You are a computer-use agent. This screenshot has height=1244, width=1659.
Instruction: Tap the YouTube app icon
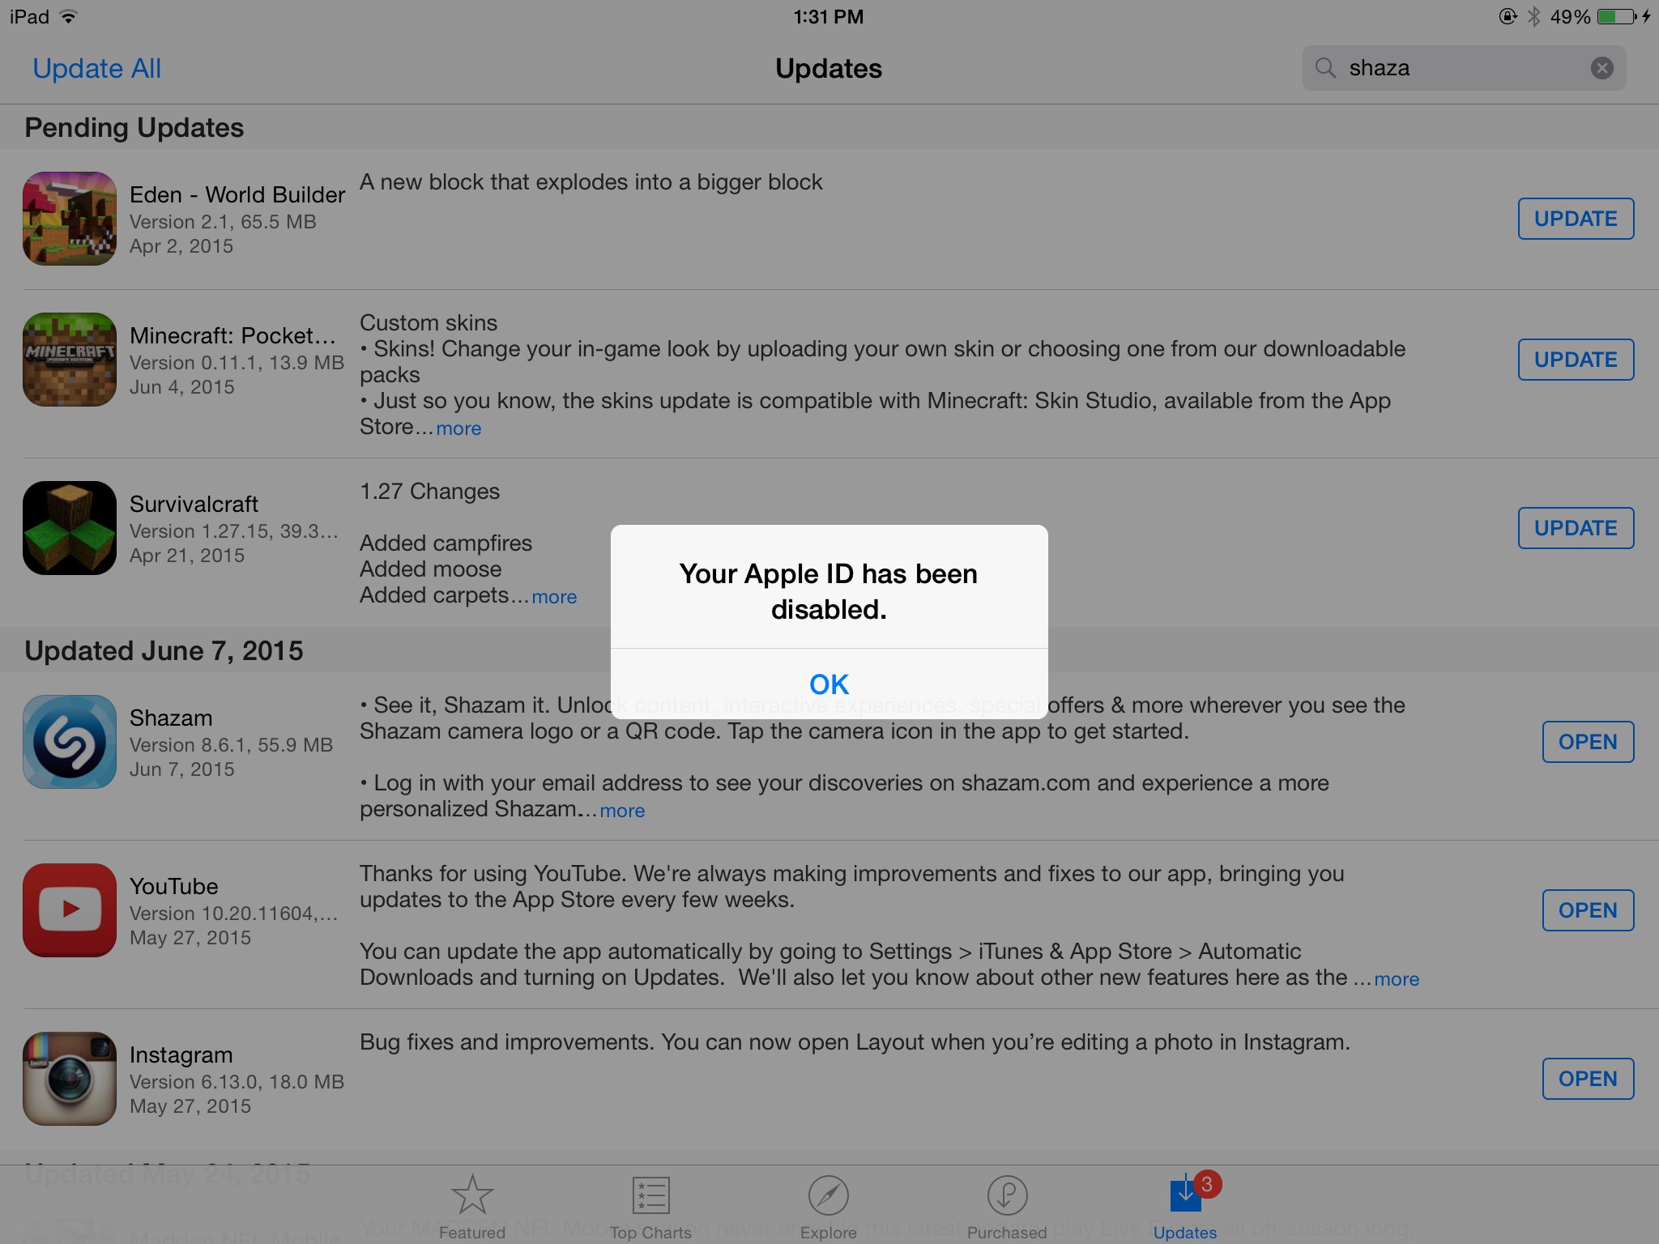click(x=70, y=910)
